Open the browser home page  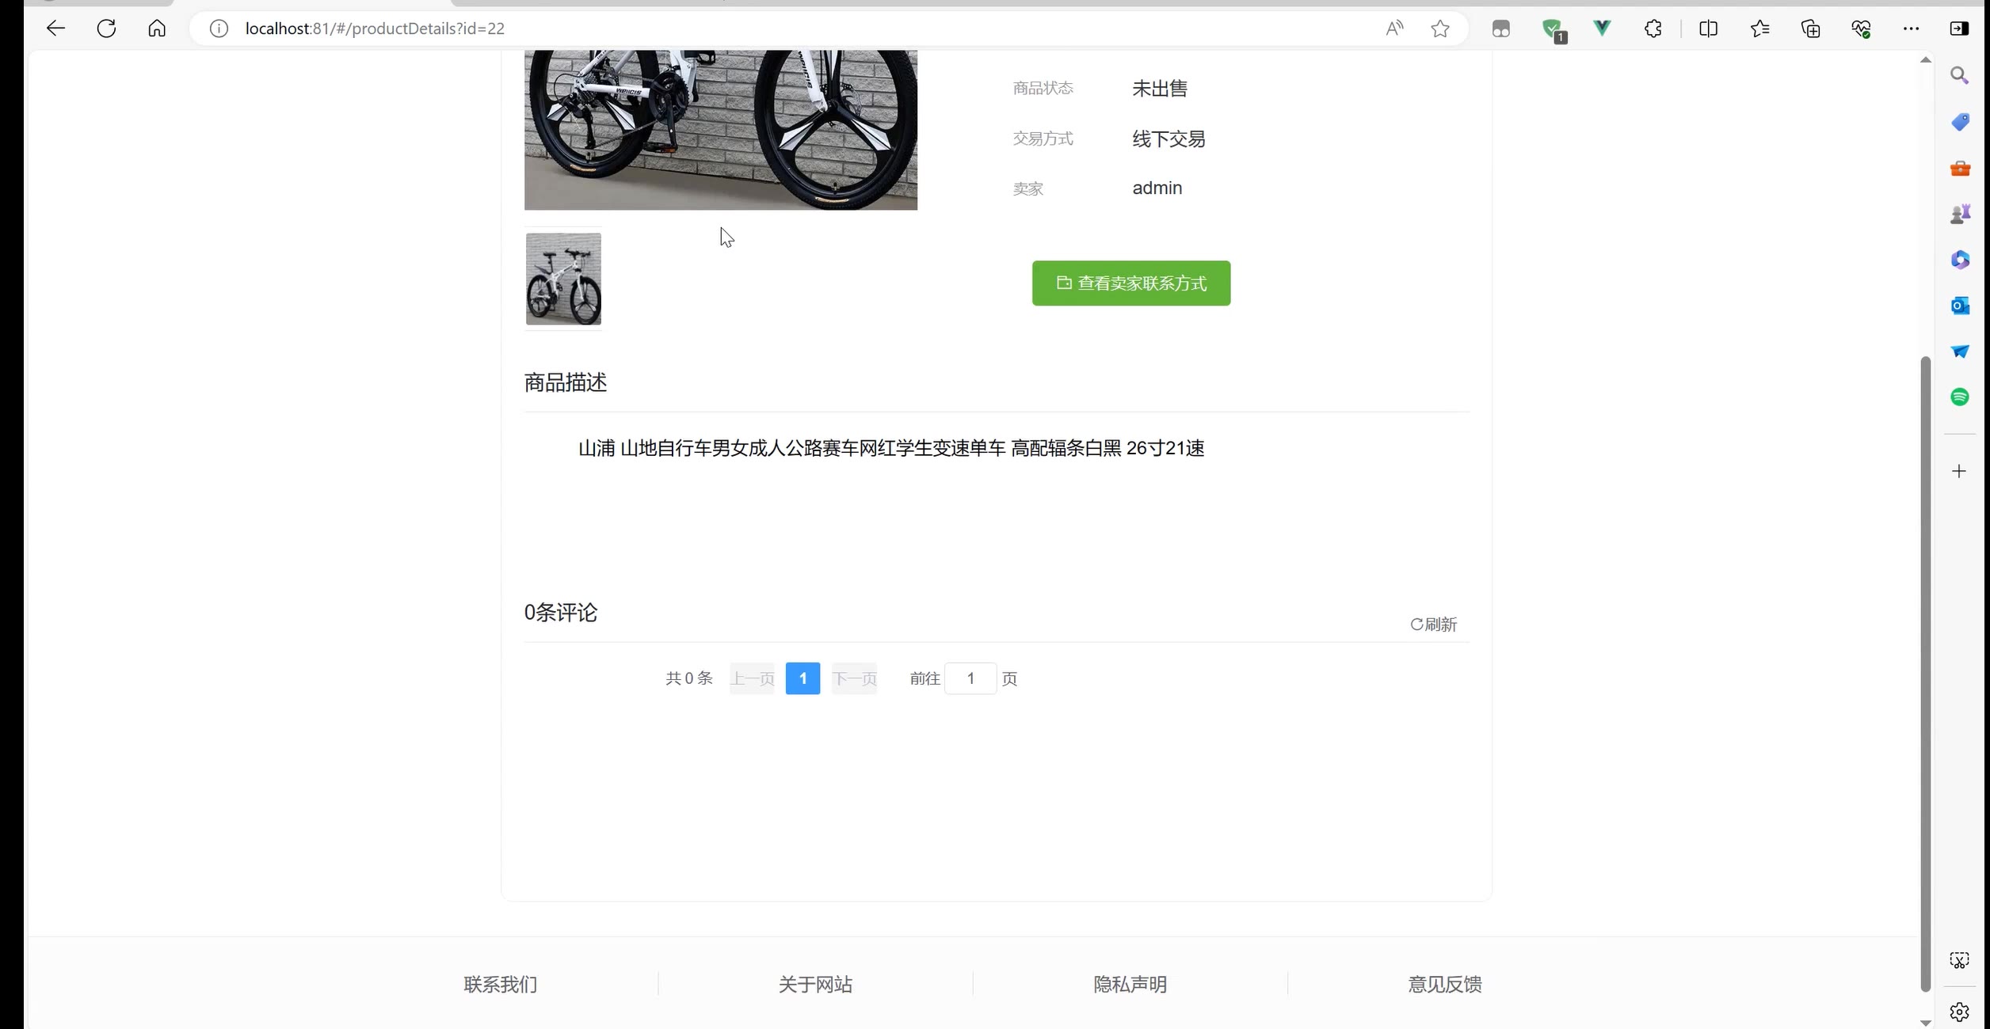click(x=157, y=28)
